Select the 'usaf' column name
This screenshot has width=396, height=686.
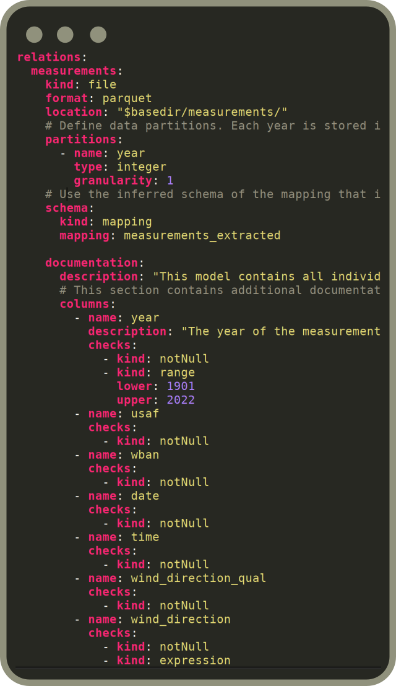click(145, 413)
